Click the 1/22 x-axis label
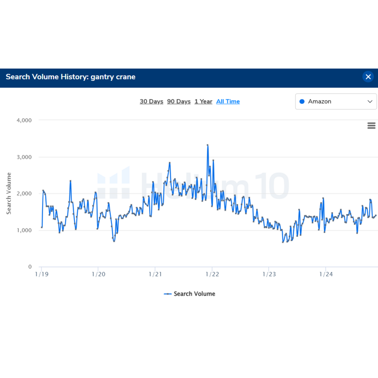Image resolution: width=378 pixels, height=378 pixels. (x=212, y=274)
